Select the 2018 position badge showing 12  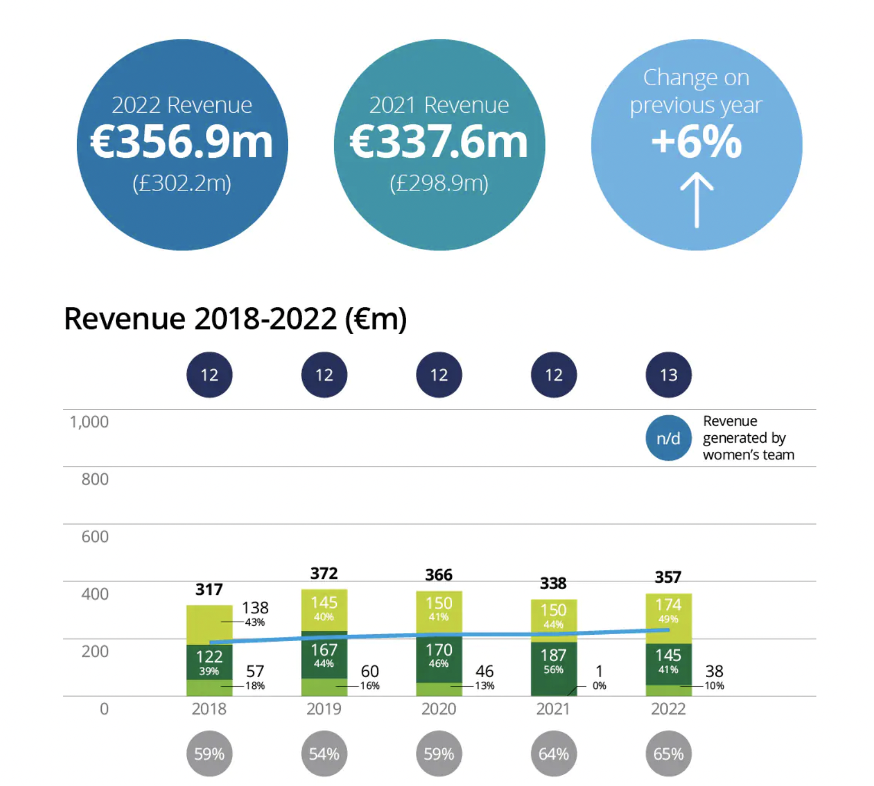(209, 374)
